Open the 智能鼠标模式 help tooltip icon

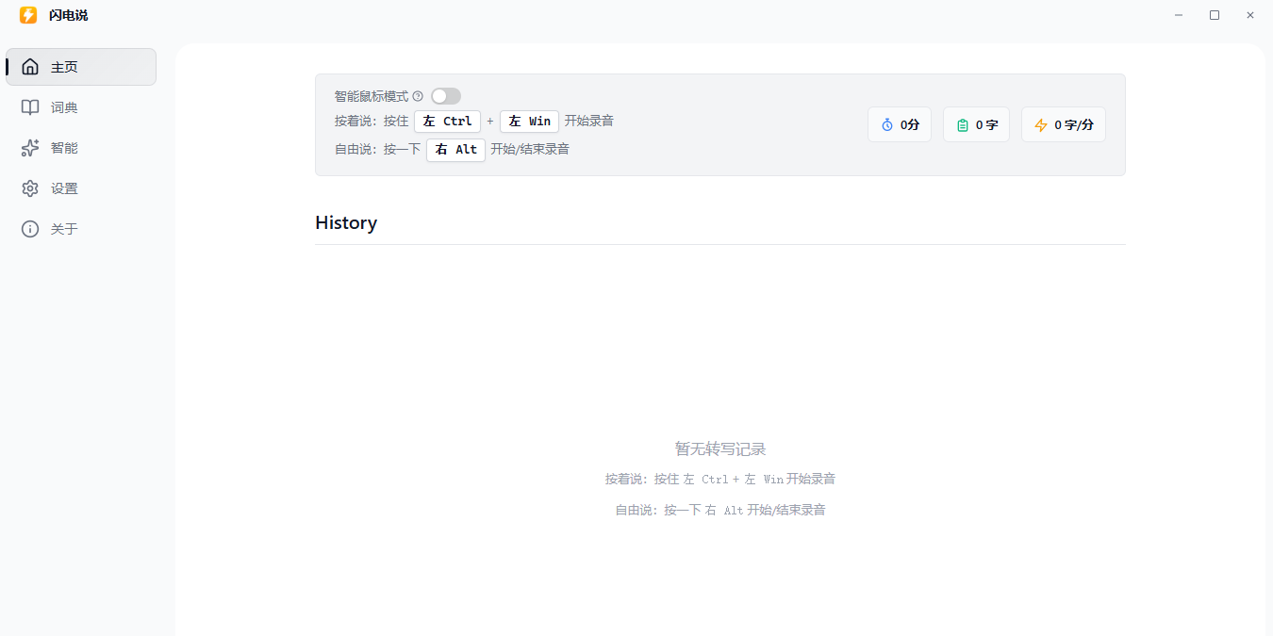418,95
